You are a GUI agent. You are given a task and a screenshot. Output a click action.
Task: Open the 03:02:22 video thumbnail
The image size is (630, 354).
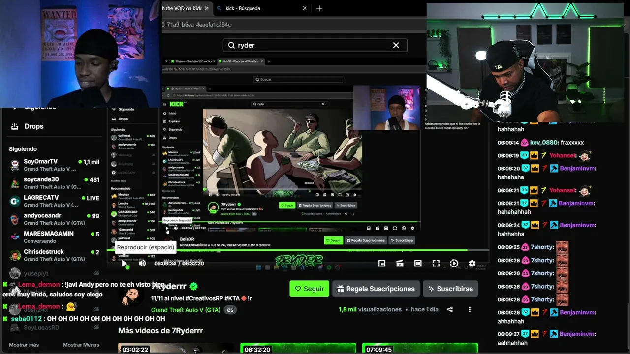(176, 349)
